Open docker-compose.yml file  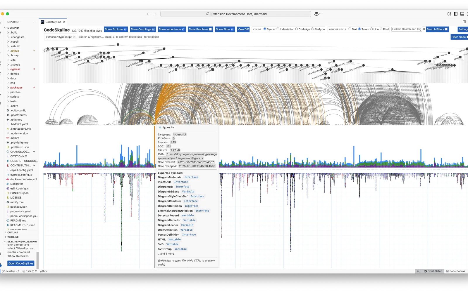(23, 179)
